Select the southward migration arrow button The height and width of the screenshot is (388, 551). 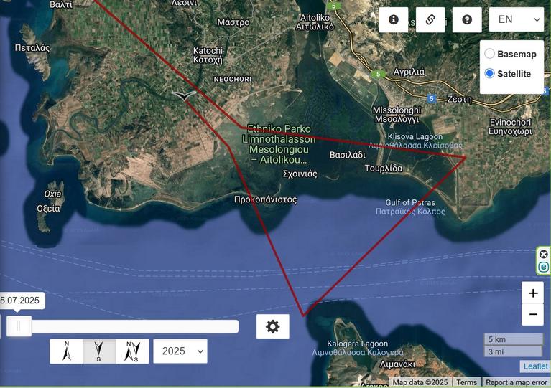pos(99,351)
